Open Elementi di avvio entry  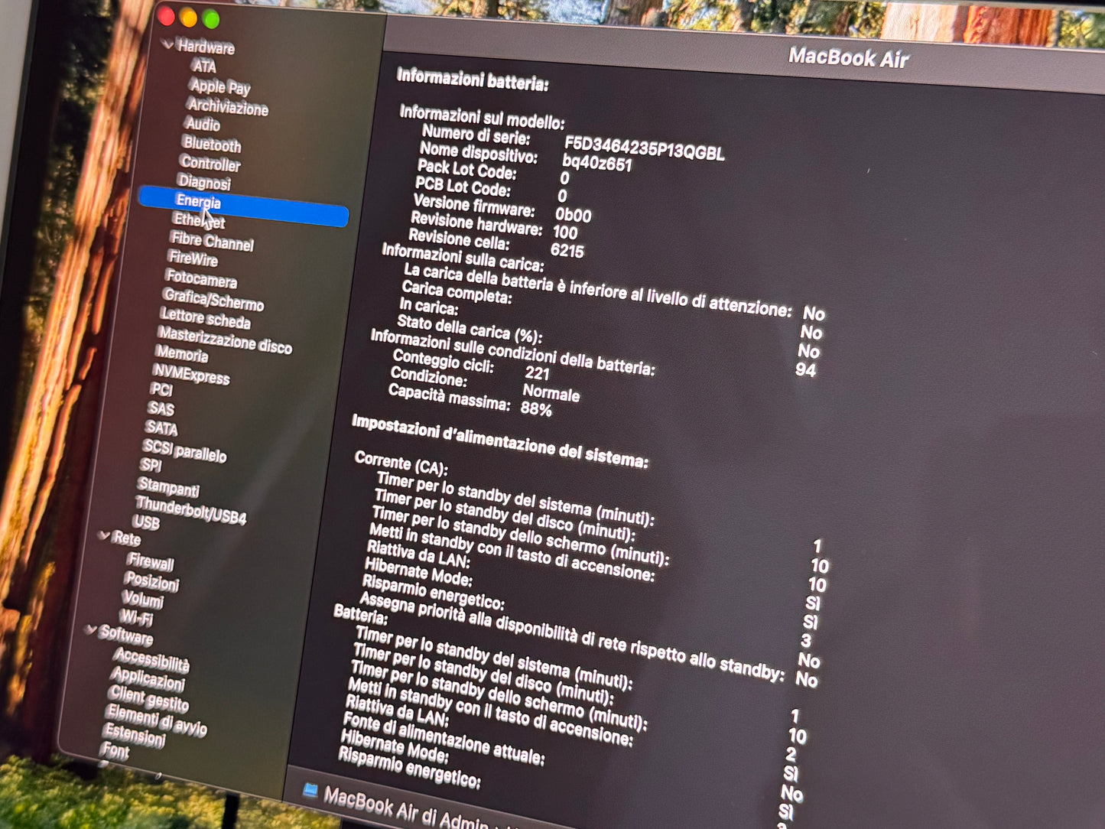point(157,720)
